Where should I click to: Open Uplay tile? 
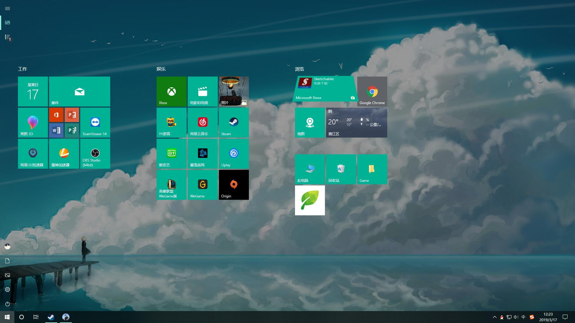tap(234, 154)
